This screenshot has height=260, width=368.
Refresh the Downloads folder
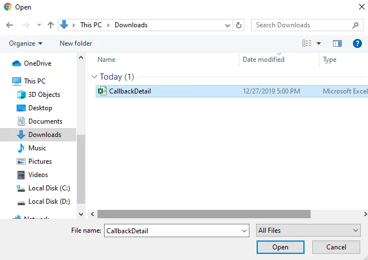pos(239,25)
